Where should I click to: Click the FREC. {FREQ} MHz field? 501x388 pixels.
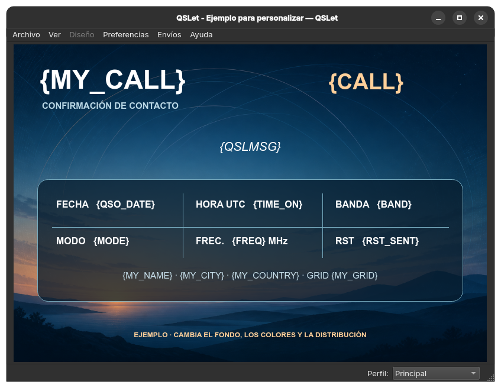click(x=242, y=241)
